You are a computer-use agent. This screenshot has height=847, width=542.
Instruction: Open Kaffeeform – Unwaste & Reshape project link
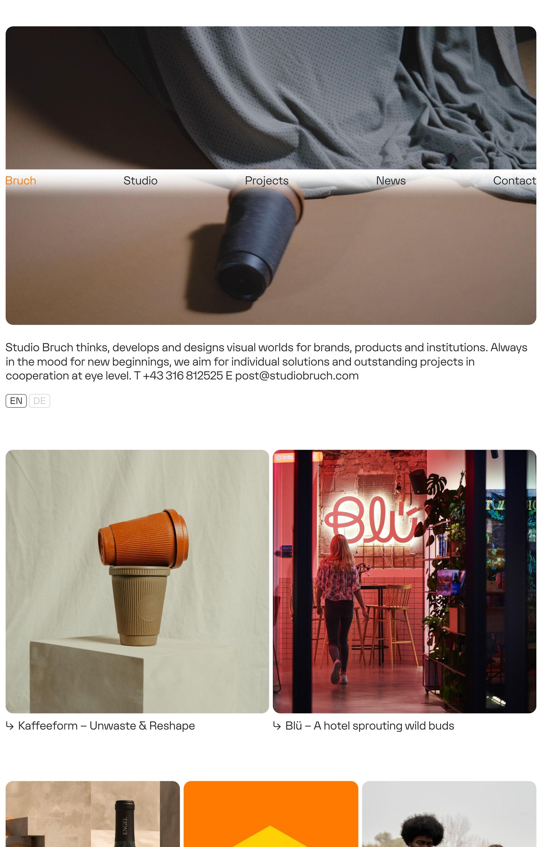(106, 726)
